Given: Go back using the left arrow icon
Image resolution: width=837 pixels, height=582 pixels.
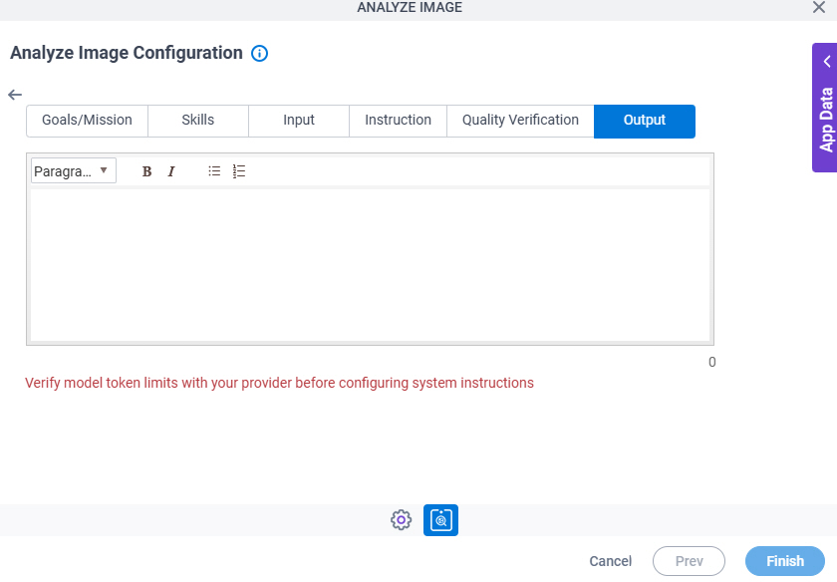Looking at the screenshot, I should click(15, 95).
